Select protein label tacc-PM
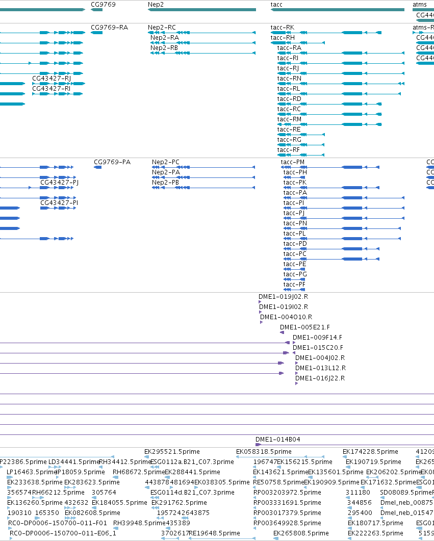 click(x=293, y=162)
